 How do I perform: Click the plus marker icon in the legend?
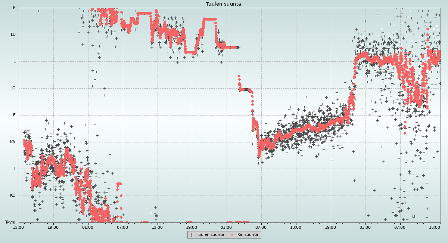pos(192,235)
